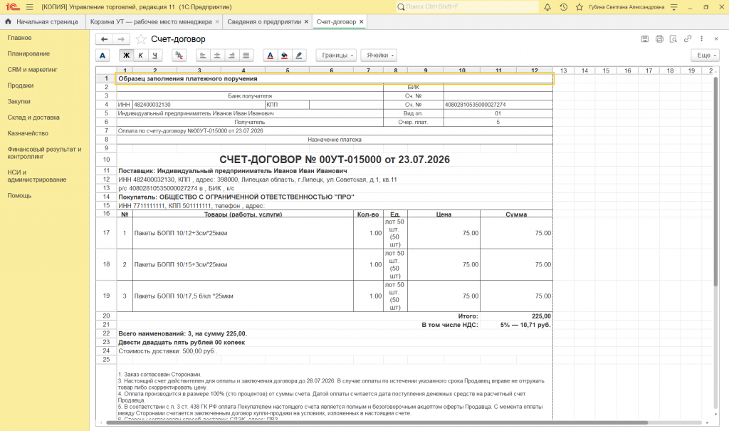Click the 1C logo icon
This screenshot has height=431, width=729.
click(13, 7)
